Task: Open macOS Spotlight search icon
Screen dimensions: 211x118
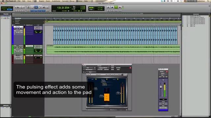Action: pos(208,1)
